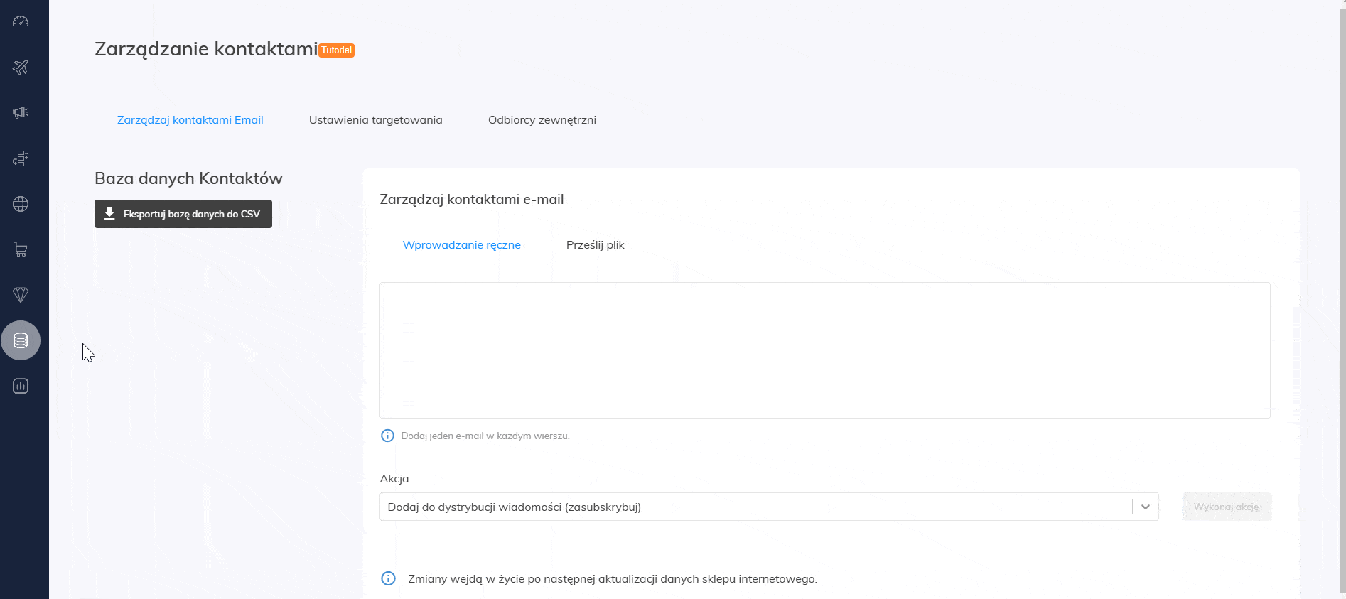Open the bar chart reports icon

pos(21,386)
